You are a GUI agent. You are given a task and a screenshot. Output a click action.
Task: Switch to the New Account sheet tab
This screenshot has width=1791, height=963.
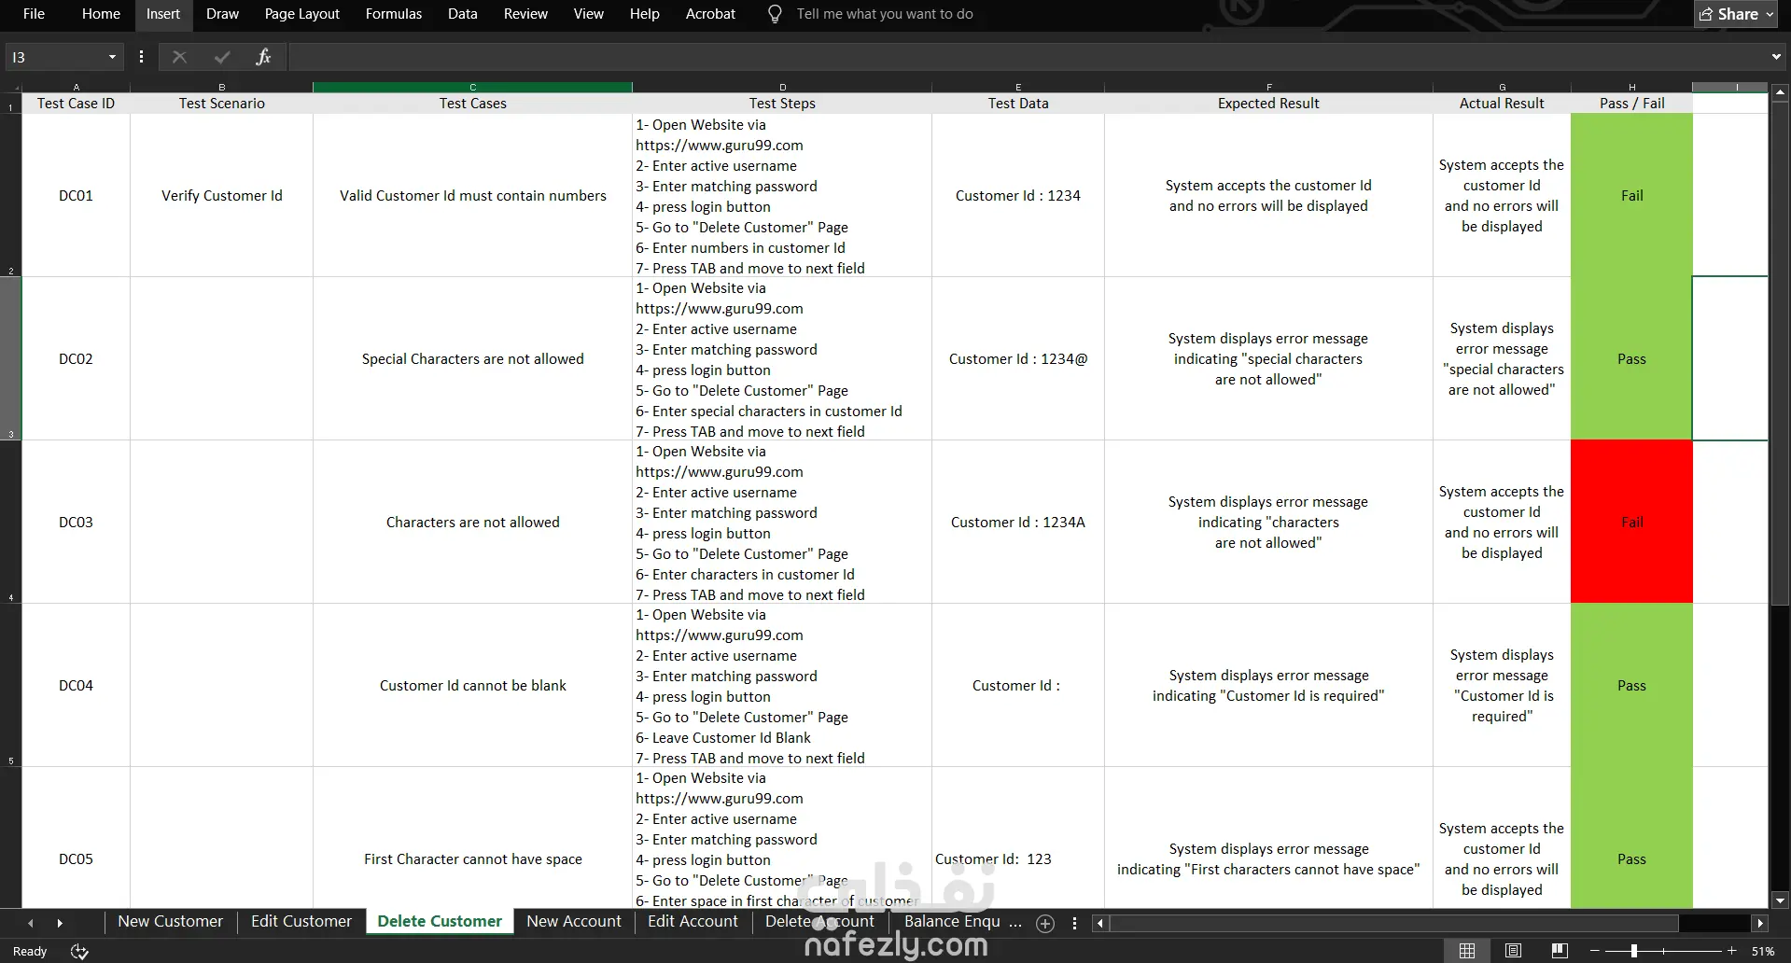pos(573,921)
